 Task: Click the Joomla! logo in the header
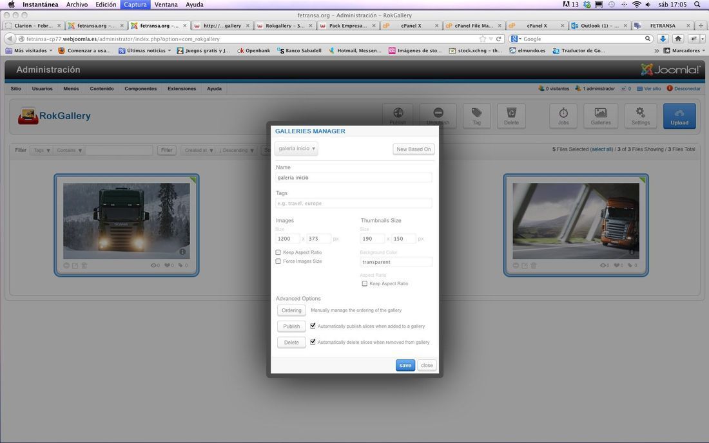670,70
